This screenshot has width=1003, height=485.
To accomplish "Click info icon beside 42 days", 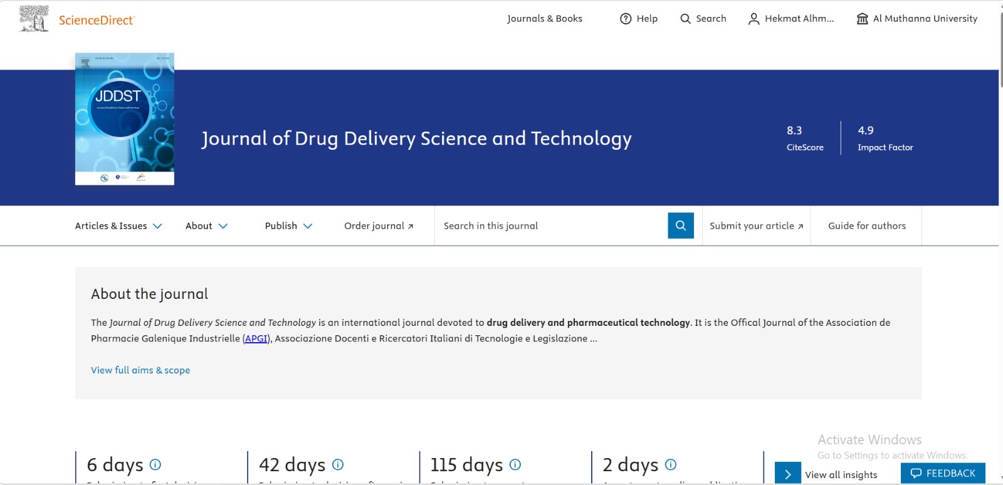I will pos(338,464).
